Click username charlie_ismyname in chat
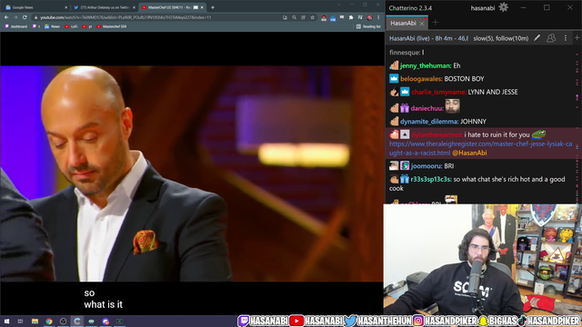 click(438, 92)
